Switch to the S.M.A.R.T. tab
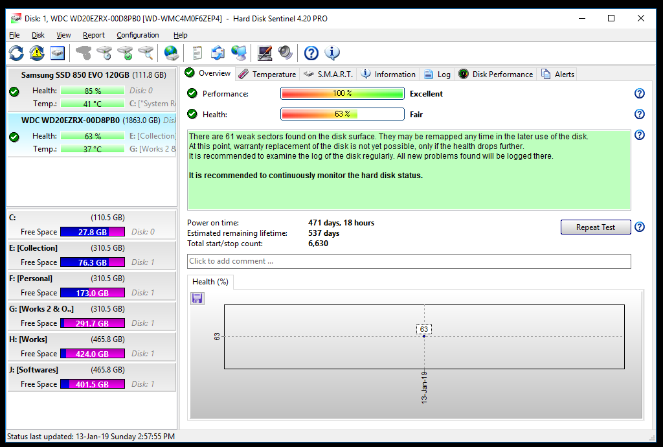The image size is (663, 447). (328, 74)
